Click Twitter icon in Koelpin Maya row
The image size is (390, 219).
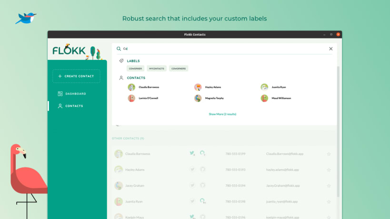[192, 217]
